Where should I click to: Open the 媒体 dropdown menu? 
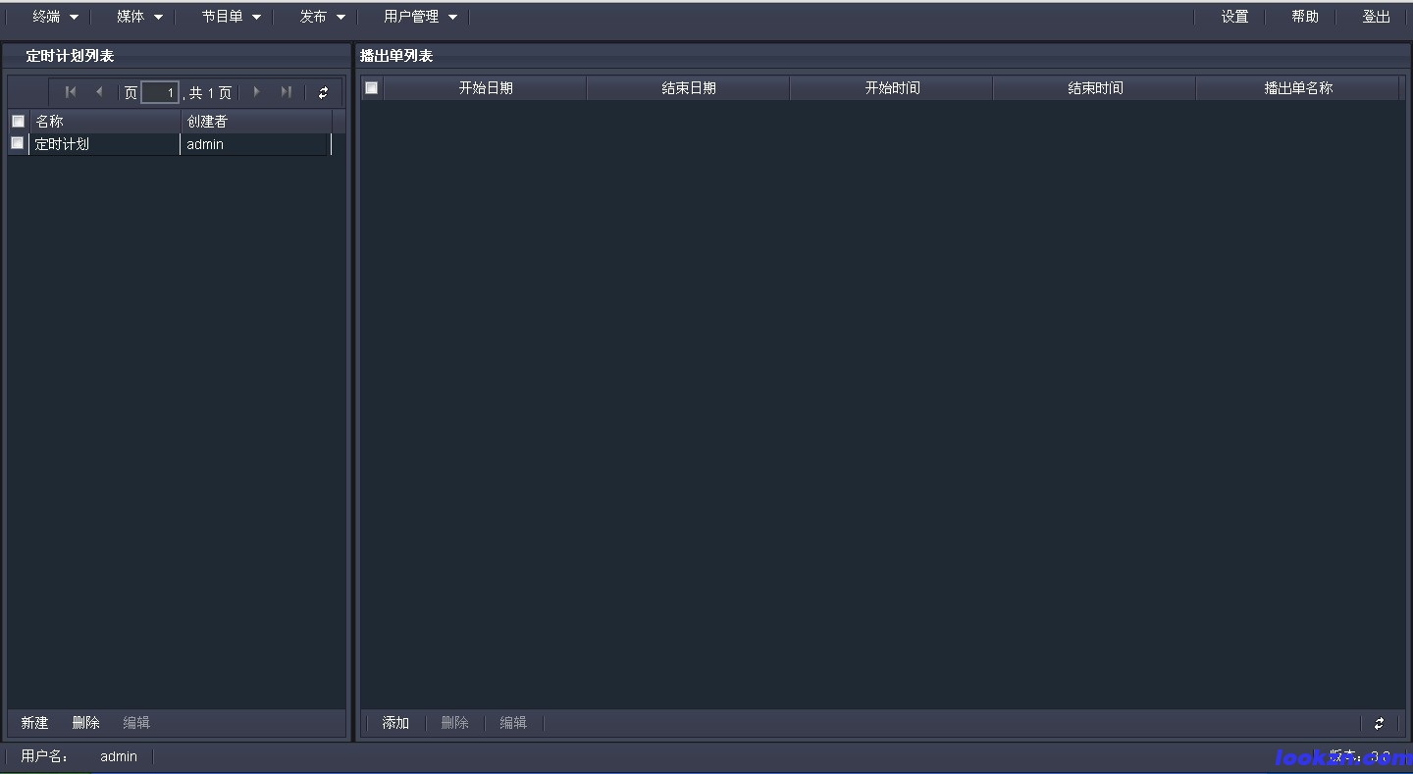[139, 17]
